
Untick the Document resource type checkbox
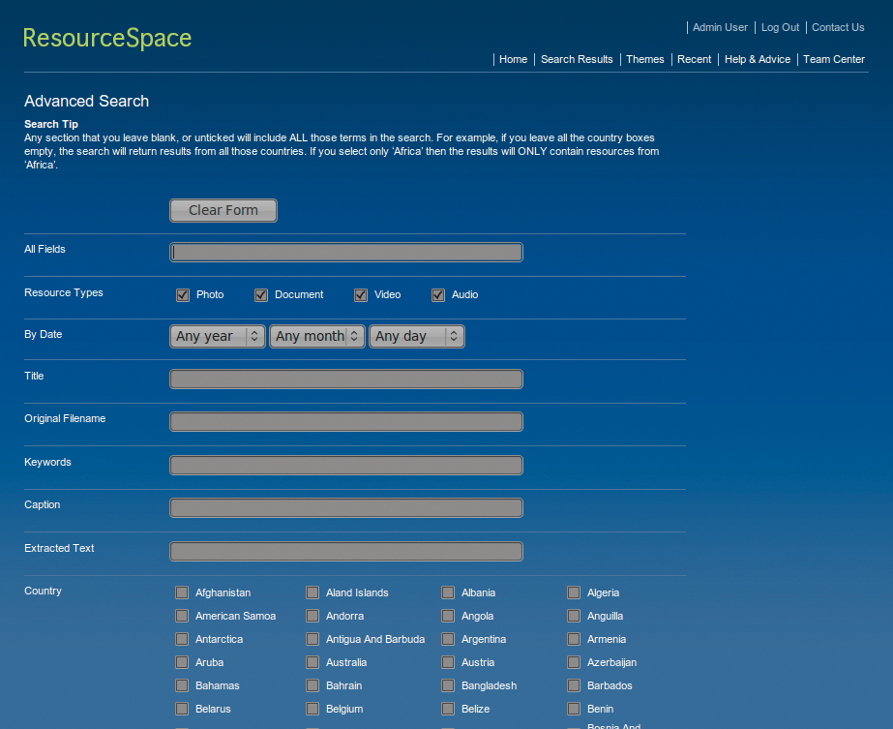pyautogui.click(x=261, y=295)
